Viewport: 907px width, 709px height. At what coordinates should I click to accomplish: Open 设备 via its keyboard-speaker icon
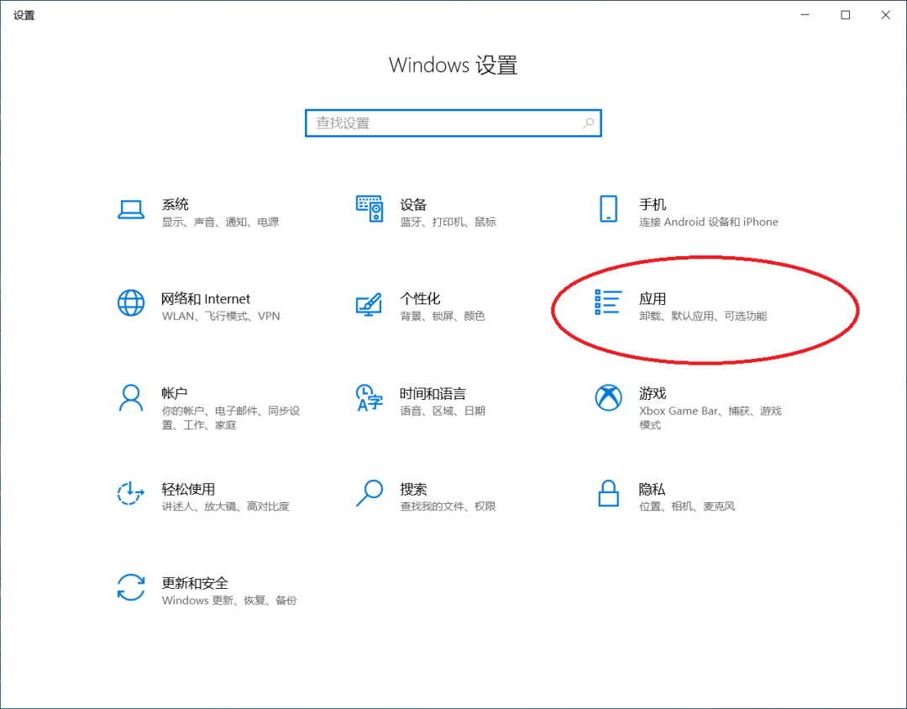370,209
